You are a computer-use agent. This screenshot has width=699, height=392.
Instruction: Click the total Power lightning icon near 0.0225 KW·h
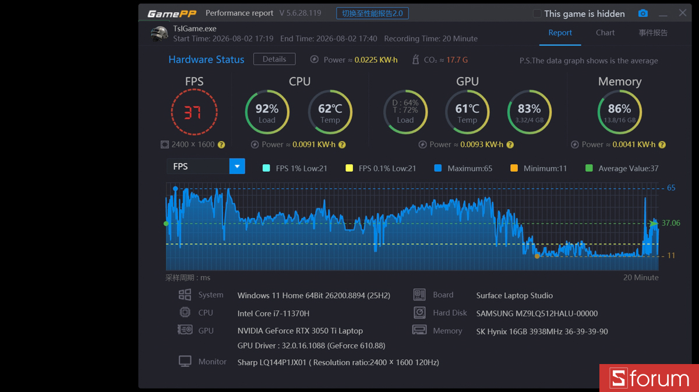click(x=314, y=59)
